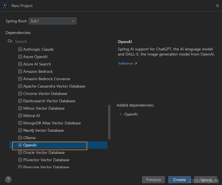Check Elasticsearch Vector Database
The width and height of the screenshot is (222, 185).
coord(20,101)
